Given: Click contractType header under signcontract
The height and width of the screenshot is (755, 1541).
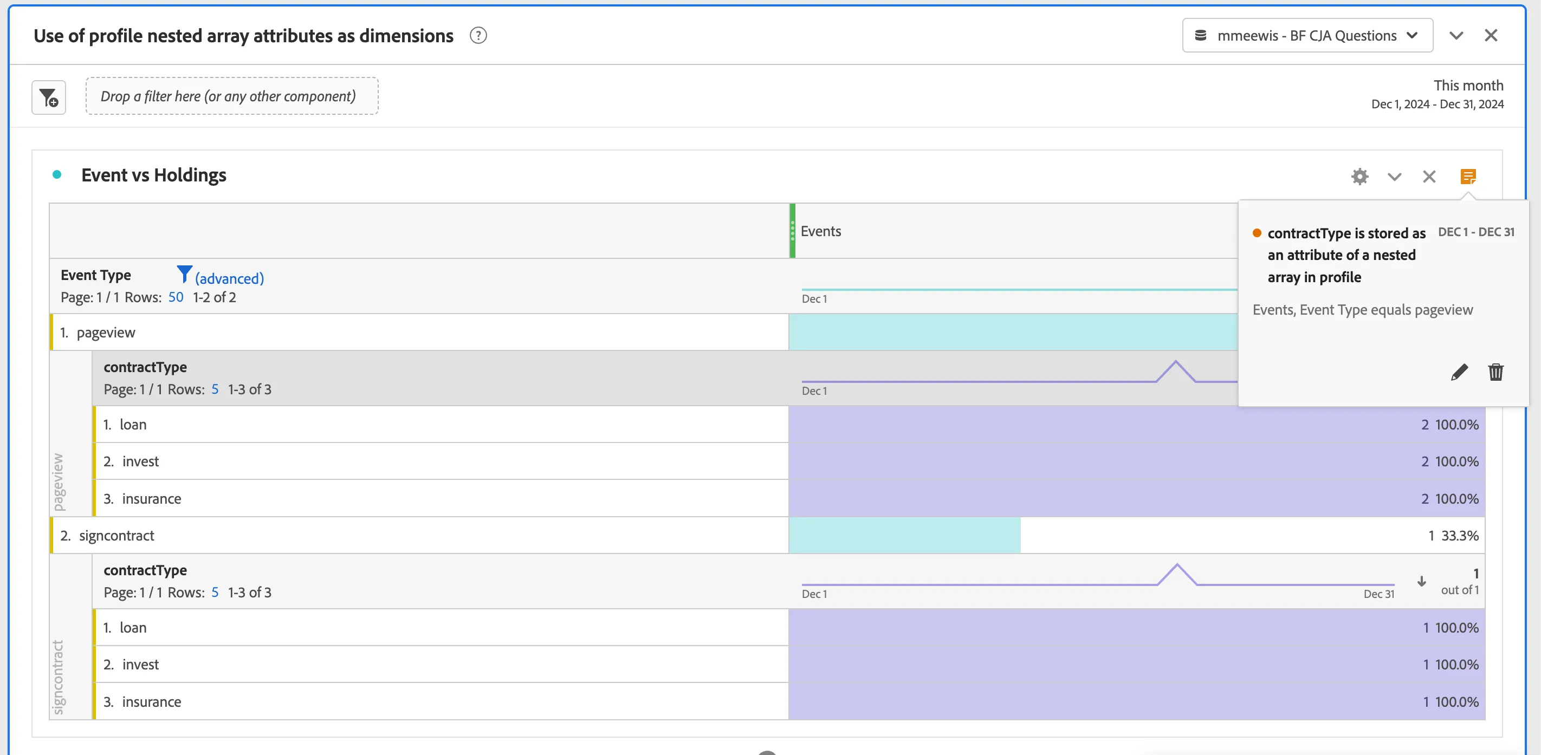Looking at the screenshot, I should (x=145, y=570).
